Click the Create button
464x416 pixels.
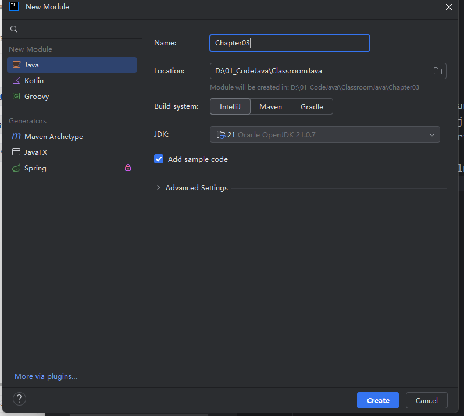coord(378,400)
